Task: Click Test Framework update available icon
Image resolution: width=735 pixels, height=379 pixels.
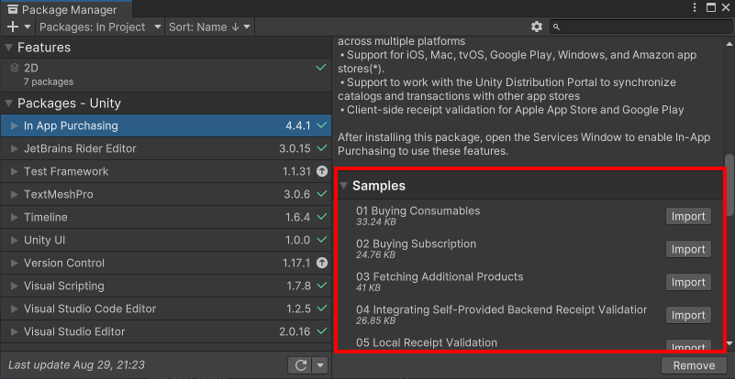Action: (x=321, y=171)
